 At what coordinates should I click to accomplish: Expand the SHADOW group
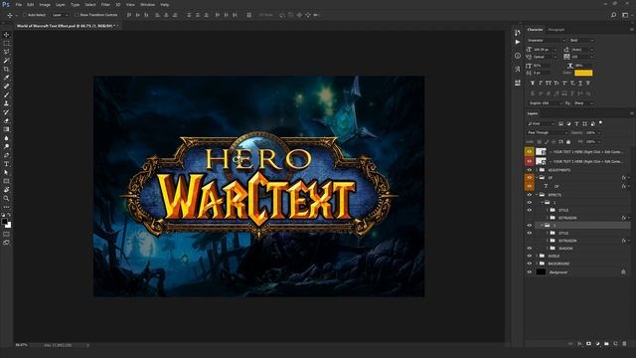coord(548,248)
